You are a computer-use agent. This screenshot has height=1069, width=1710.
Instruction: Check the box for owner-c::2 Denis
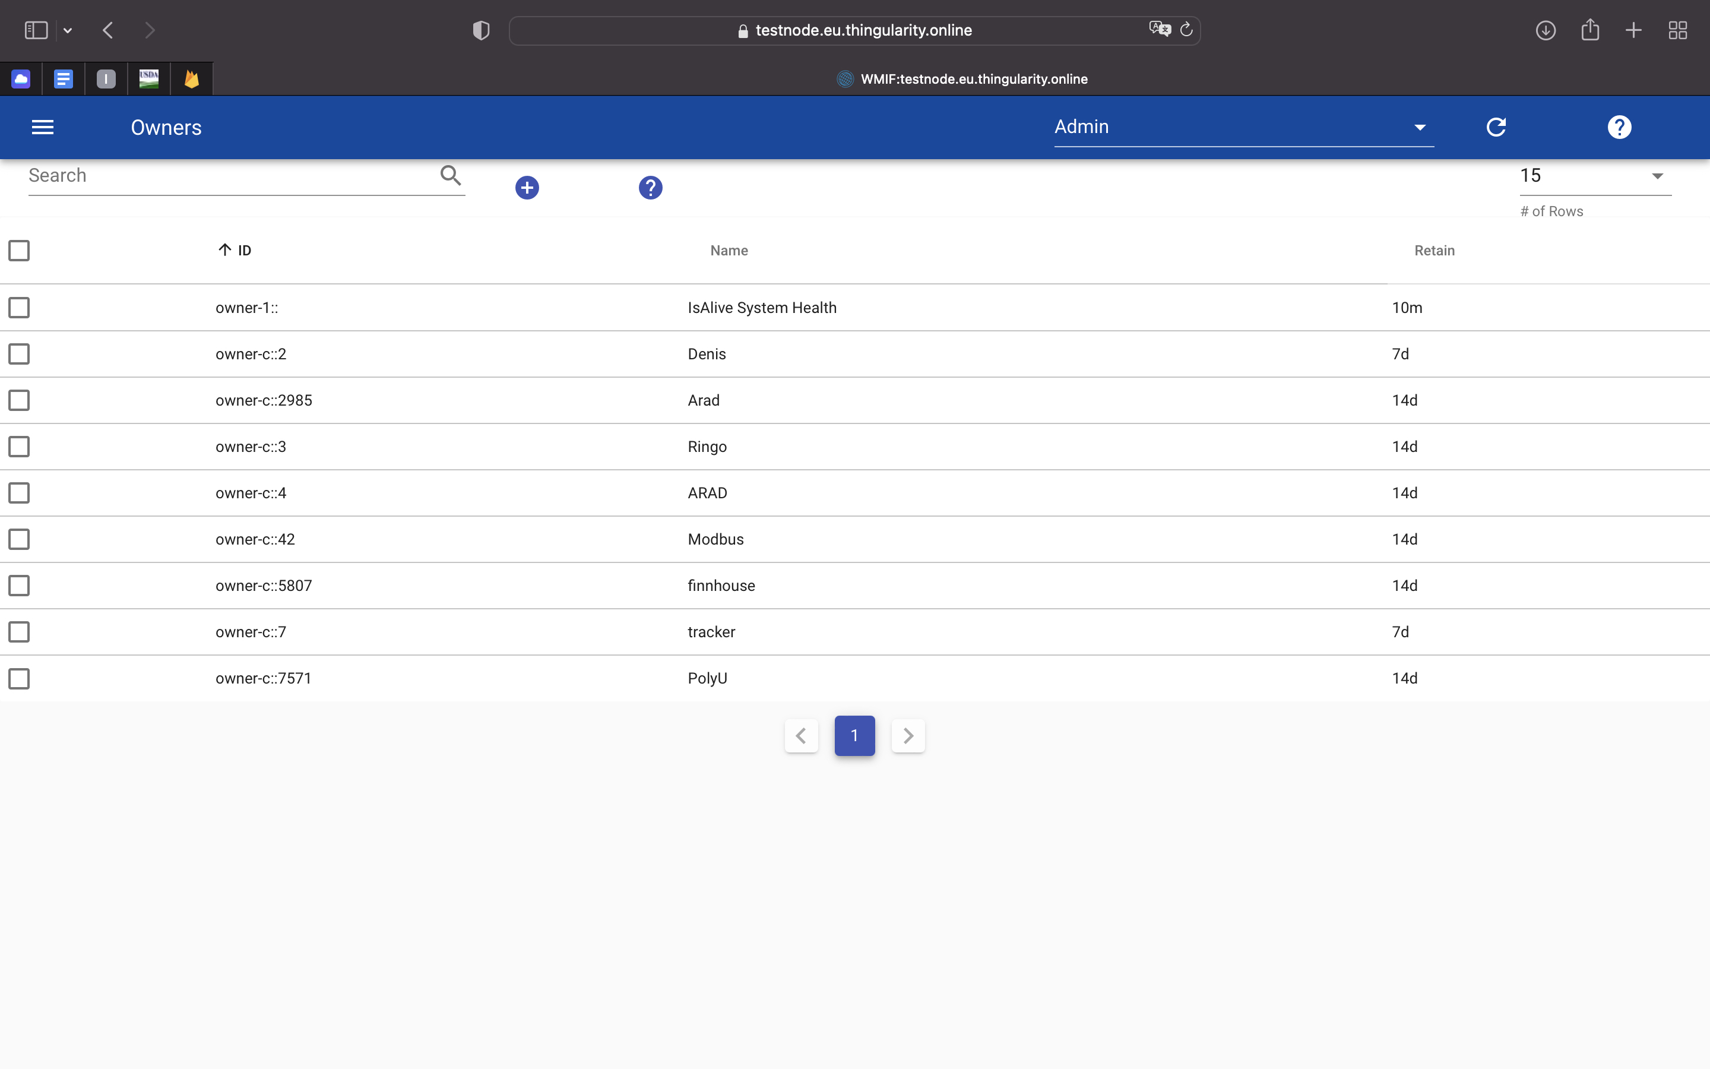[19, 353]
